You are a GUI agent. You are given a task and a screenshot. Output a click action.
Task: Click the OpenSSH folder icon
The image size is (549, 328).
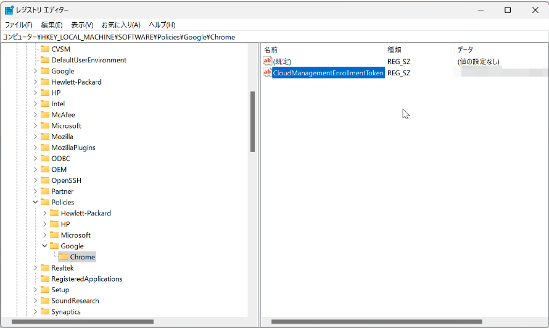point(45,180)
